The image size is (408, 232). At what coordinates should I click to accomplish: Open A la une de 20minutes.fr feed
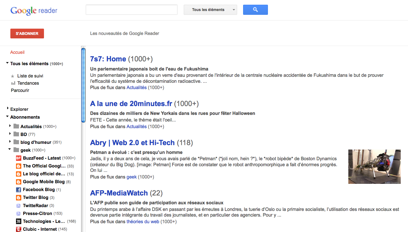[x=131, y=104]
